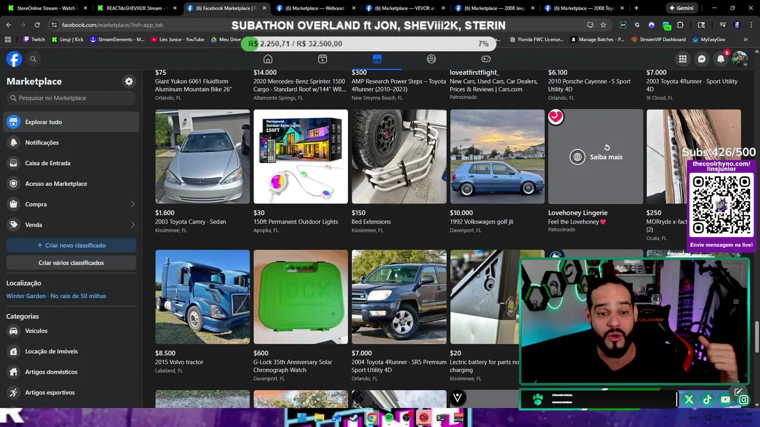Open 2020 Mercedes-Benz Sprinter 1500 listing link
Screen dimensions: 760x427
click(300, 85)
